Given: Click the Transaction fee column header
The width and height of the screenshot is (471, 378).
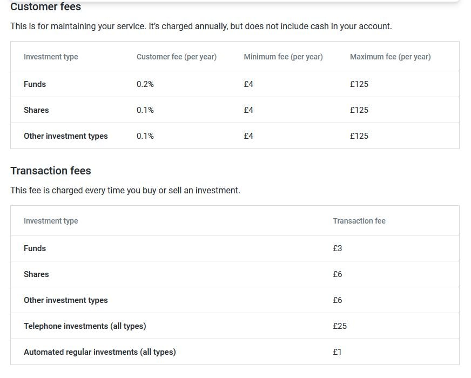Looking at the screenshot, I should 359,221.
